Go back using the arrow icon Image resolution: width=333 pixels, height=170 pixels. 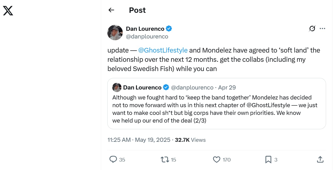point(111,10)
